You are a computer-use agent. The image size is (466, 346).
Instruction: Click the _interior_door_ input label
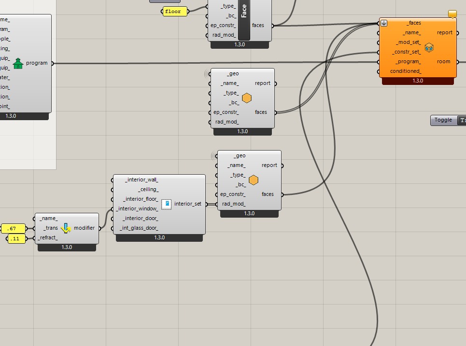tap(140, 218)
